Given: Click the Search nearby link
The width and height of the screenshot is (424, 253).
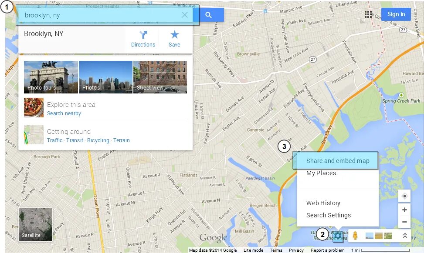Looking at the screenshot, I should (x=64, y=113).
